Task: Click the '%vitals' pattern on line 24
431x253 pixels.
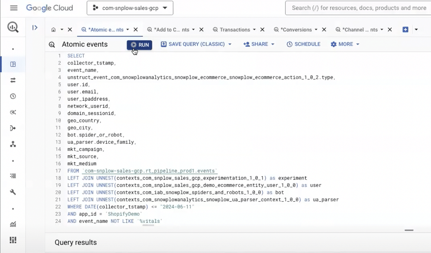Action: click(x=150, y=221)
